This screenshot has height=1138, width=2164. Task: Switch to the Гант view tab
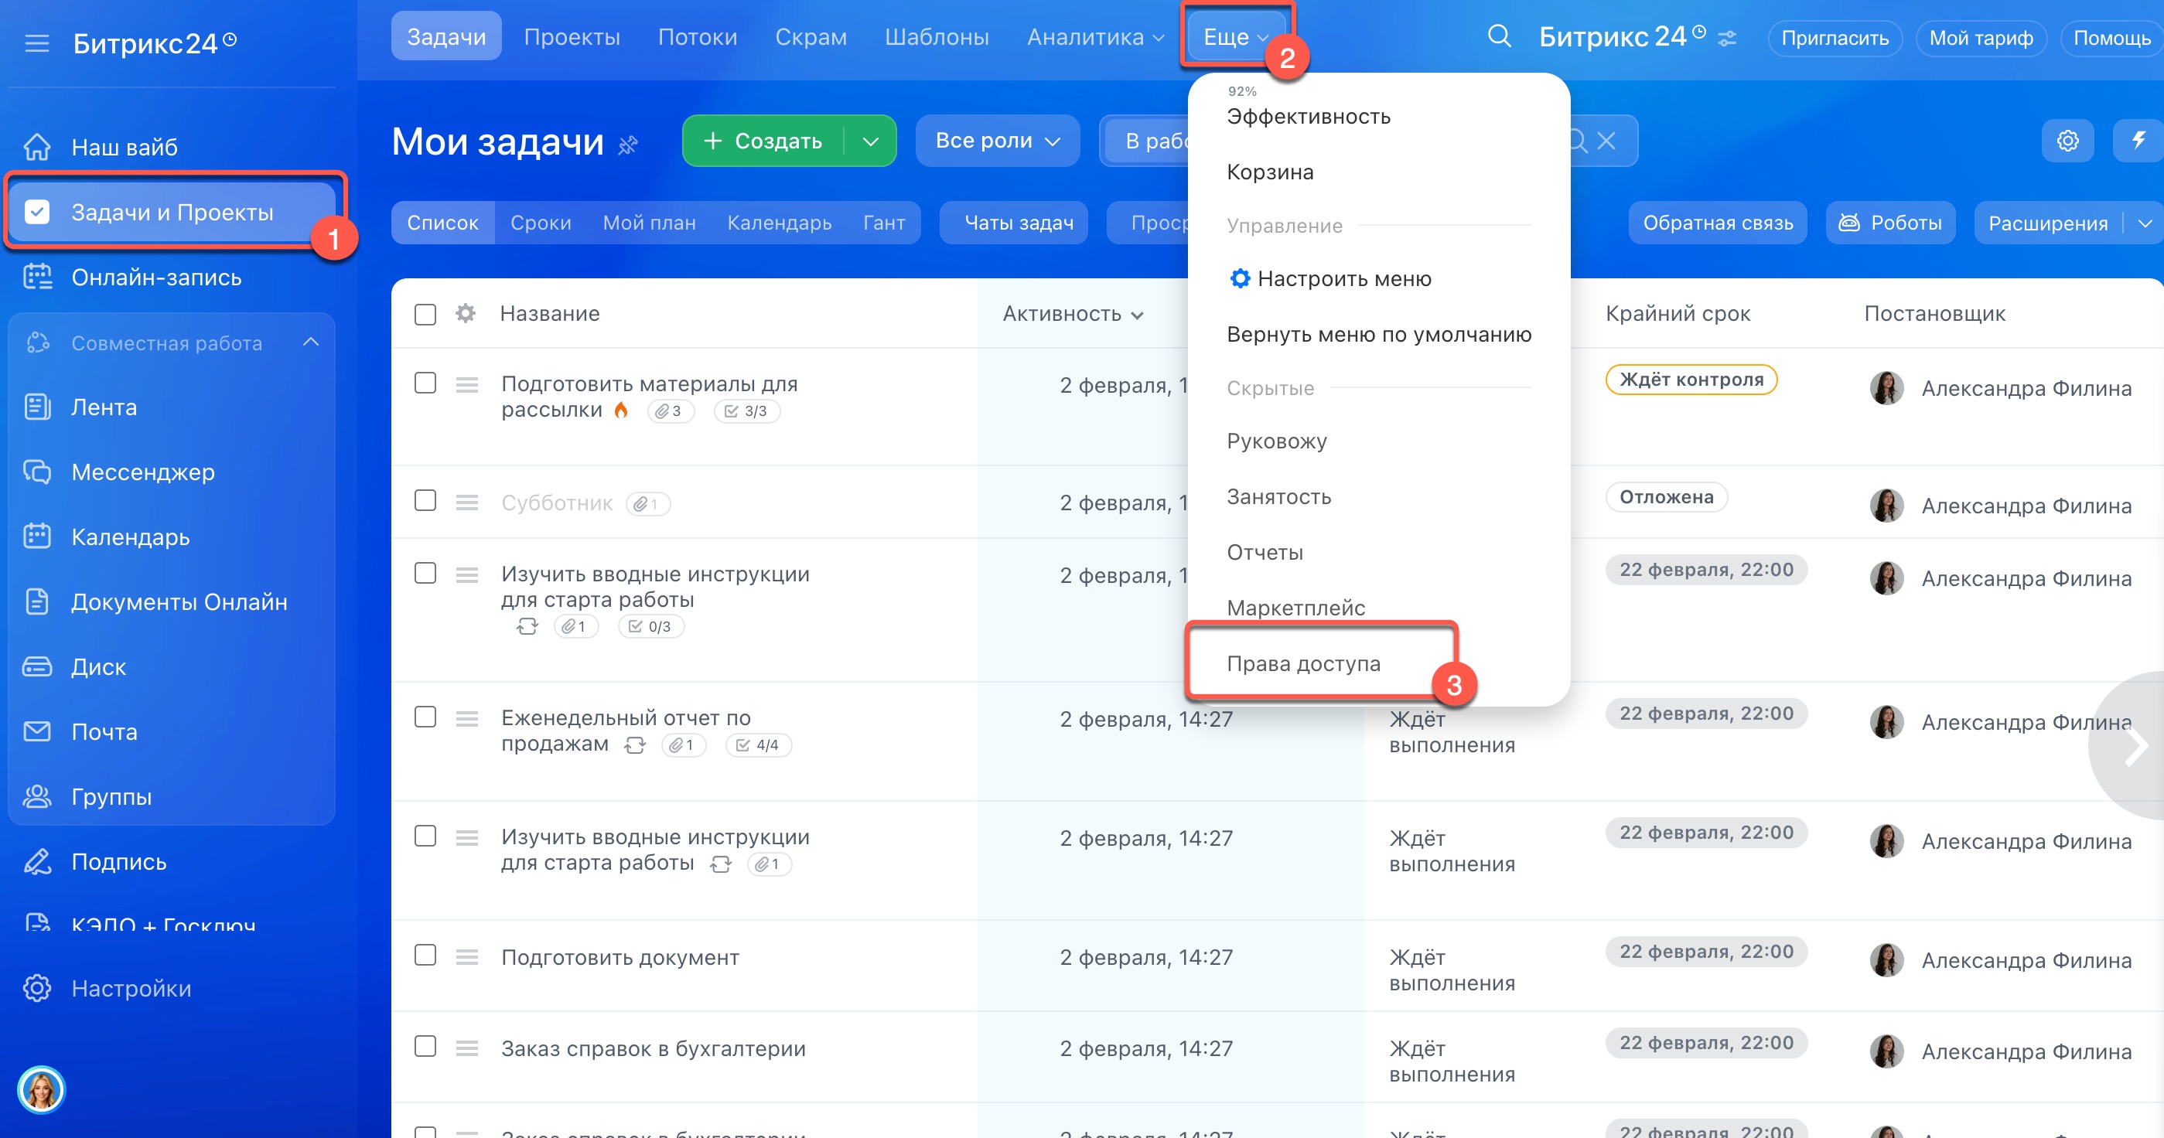[x=884, y=223]
